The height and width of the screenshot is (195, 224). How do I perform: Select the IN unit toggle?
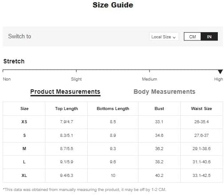(209, 37)
